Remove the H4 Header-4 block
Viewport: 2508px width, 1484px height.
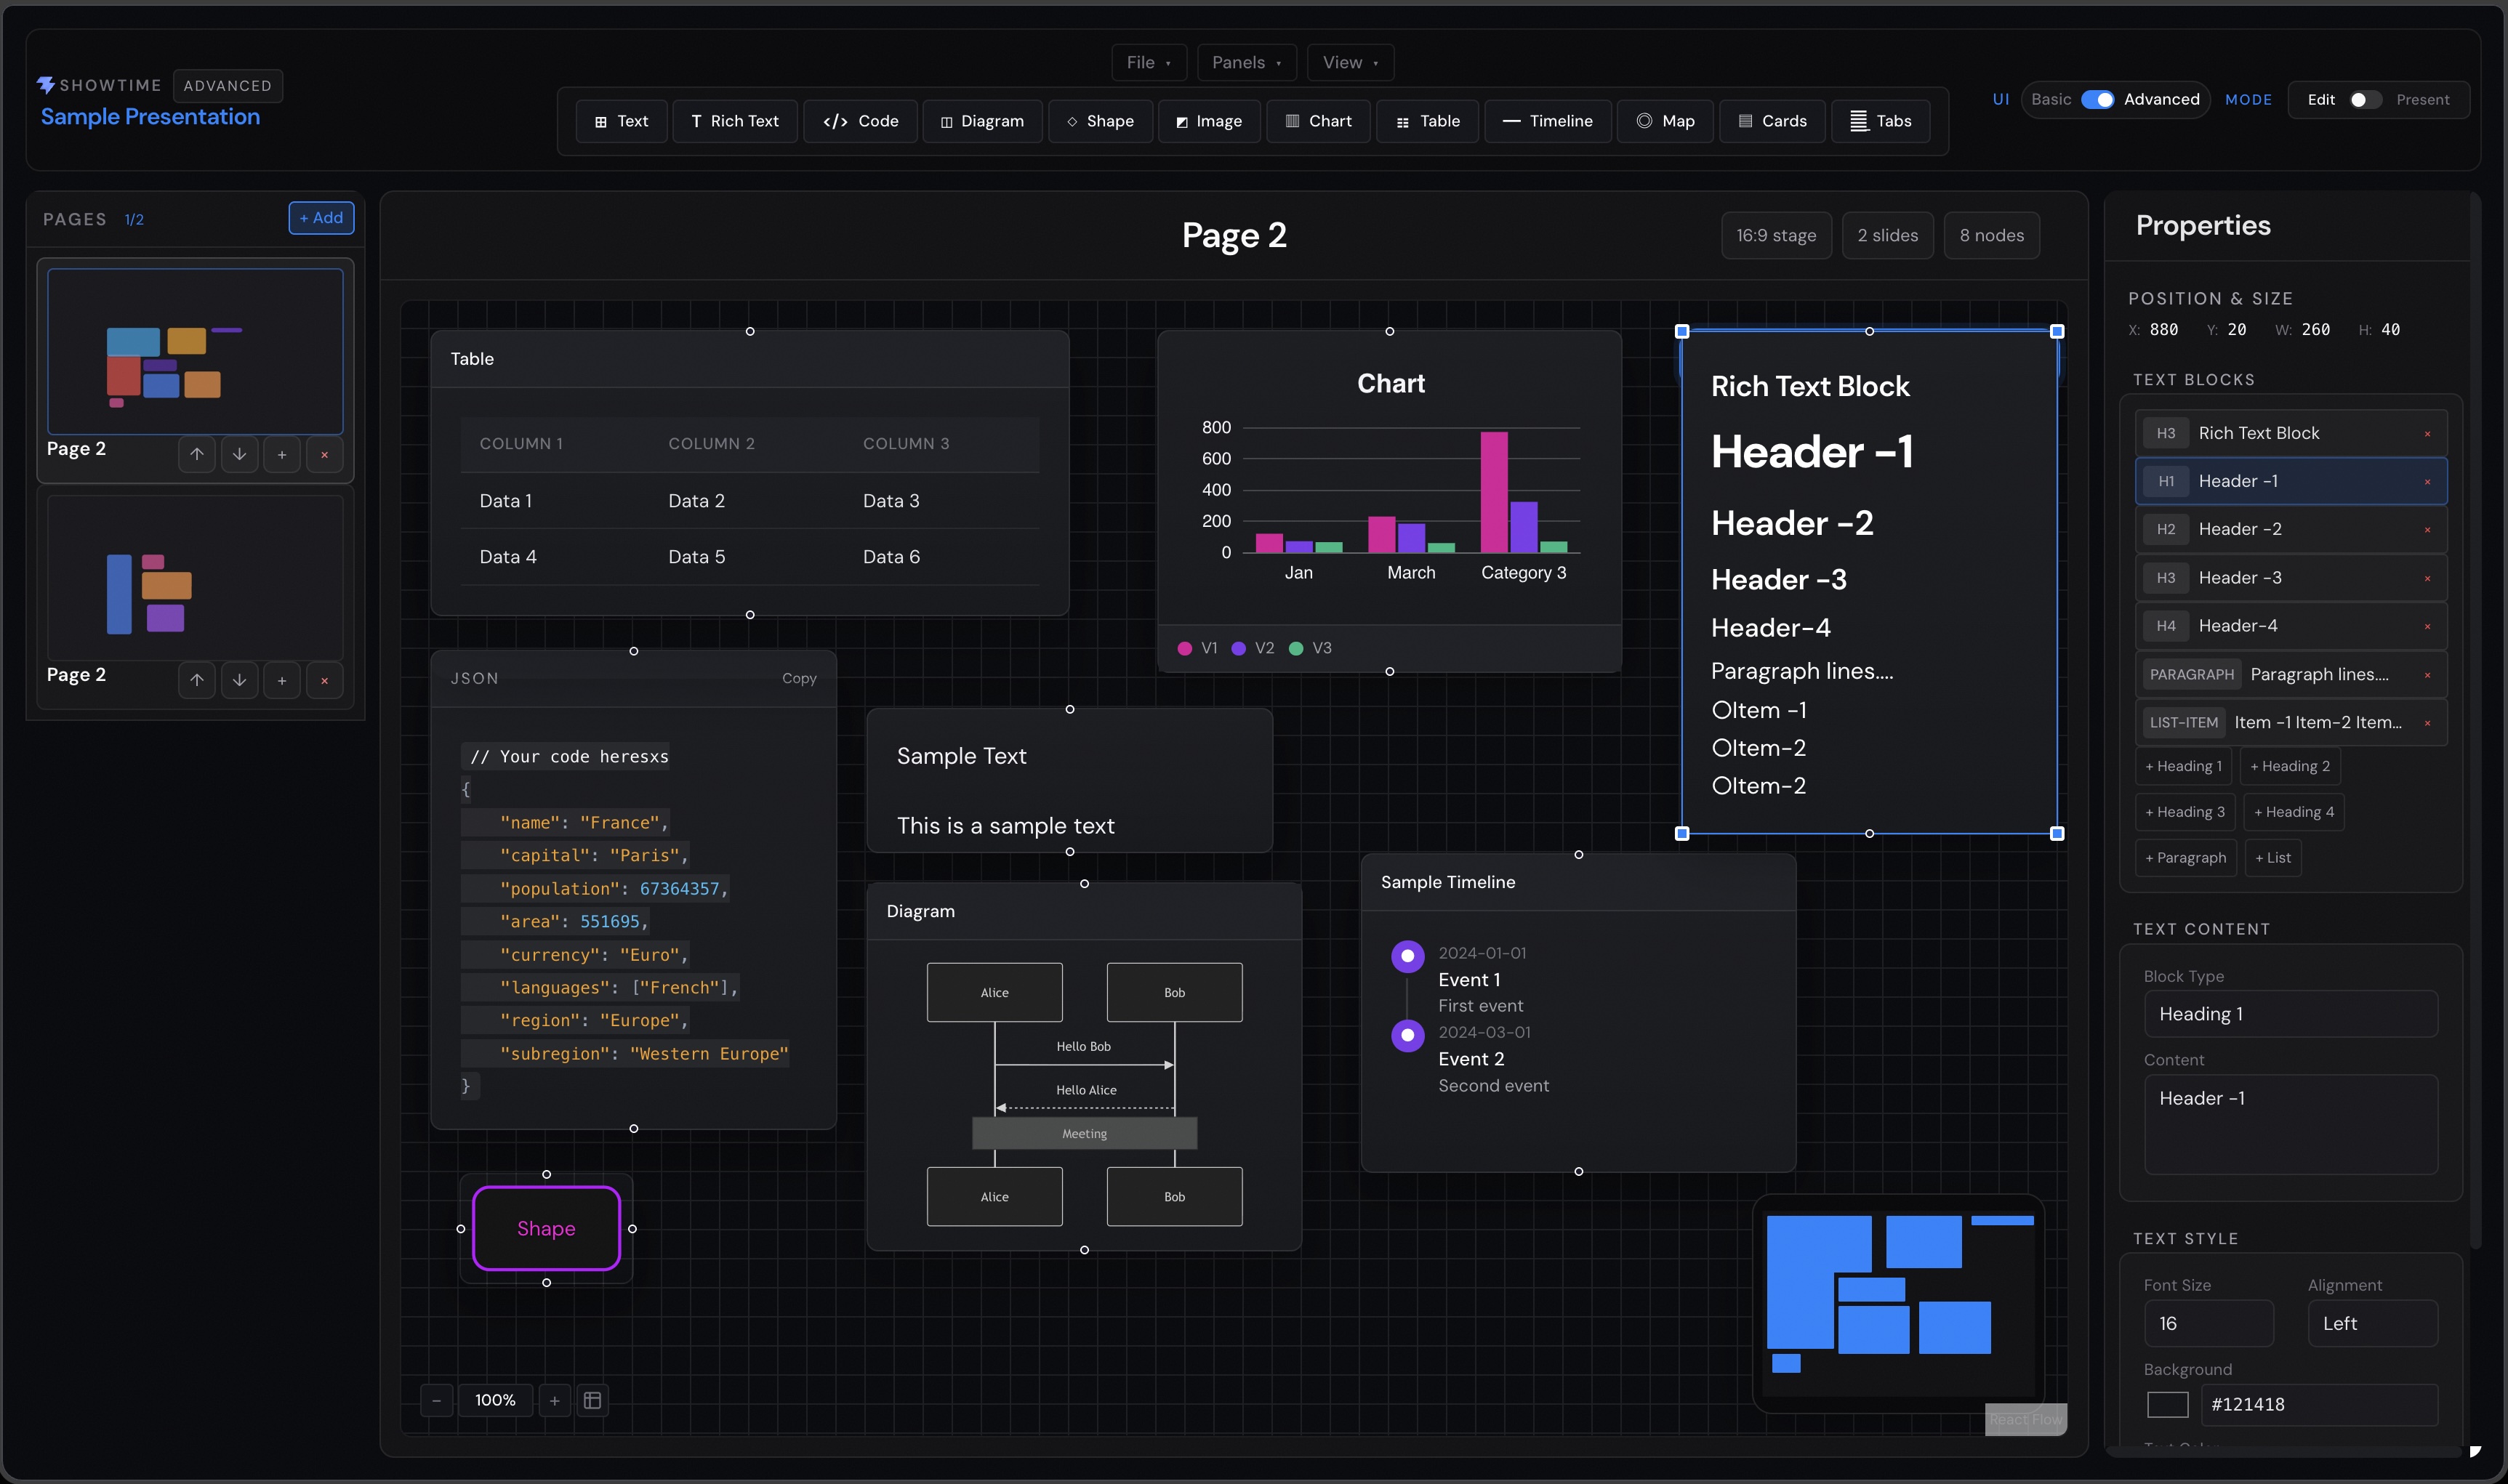2427,626
